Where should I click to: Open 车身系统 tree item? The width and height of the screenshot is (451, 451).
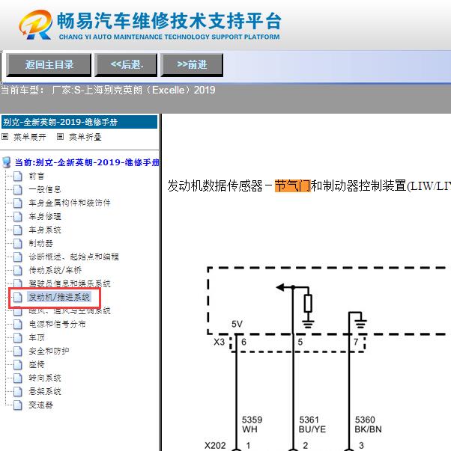coord(45,230)
